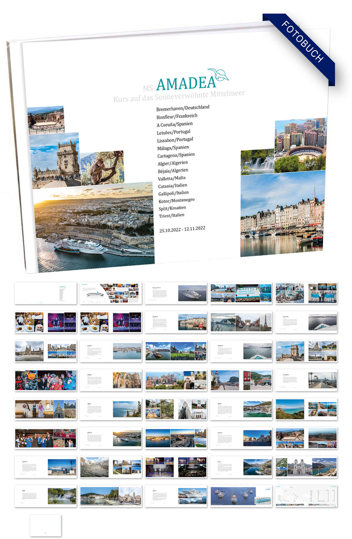Open the monkey photo on the cover
The width and height of the screenshot is (352, 539).
tap(102, 167)
